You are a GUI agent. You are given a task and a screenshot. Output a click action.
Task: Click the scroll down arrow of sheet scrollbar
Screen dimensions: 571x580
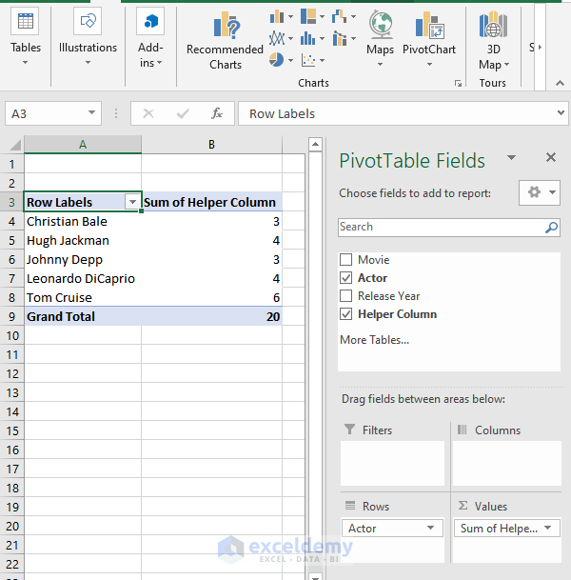click(x=315, y=577)
